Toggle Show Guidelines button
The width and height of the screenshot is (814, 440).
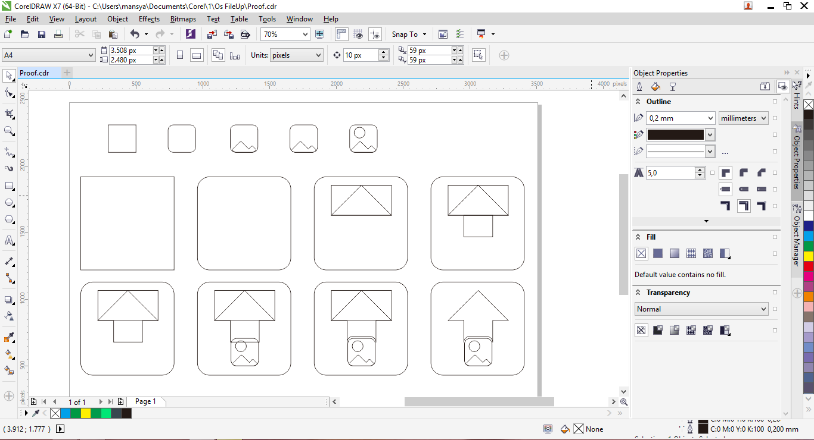[x=375, y=34]
